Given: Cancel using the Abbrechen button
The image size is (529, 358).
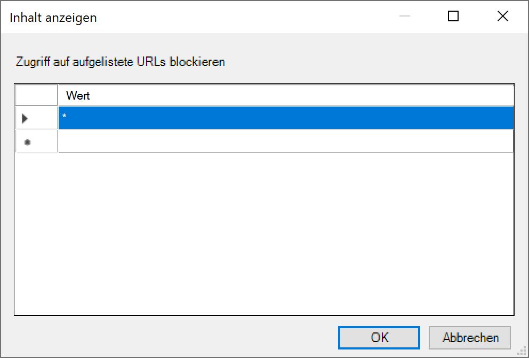Looking at the screenshot, I should (x=470, y=337).
